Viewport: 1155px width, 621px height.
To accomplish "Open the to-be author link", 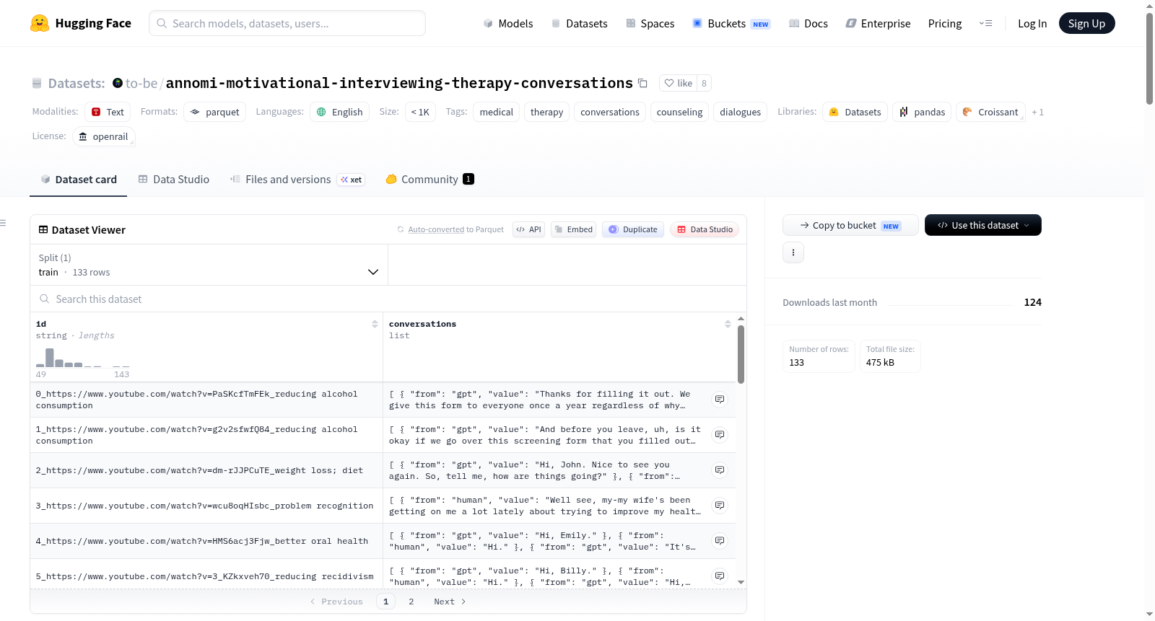I will (x=141, y=83).
